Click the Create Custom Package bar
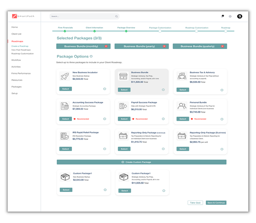256x223 pixels. coord(141,162)
